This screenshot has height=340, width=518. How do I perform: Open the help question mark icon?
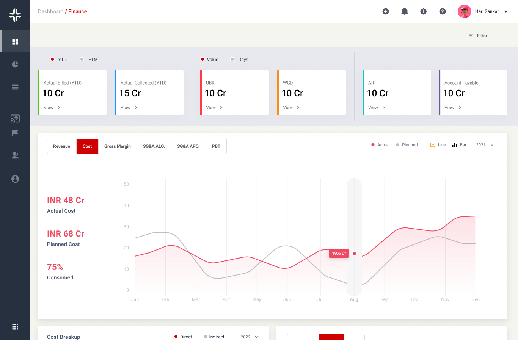(443, 11)
